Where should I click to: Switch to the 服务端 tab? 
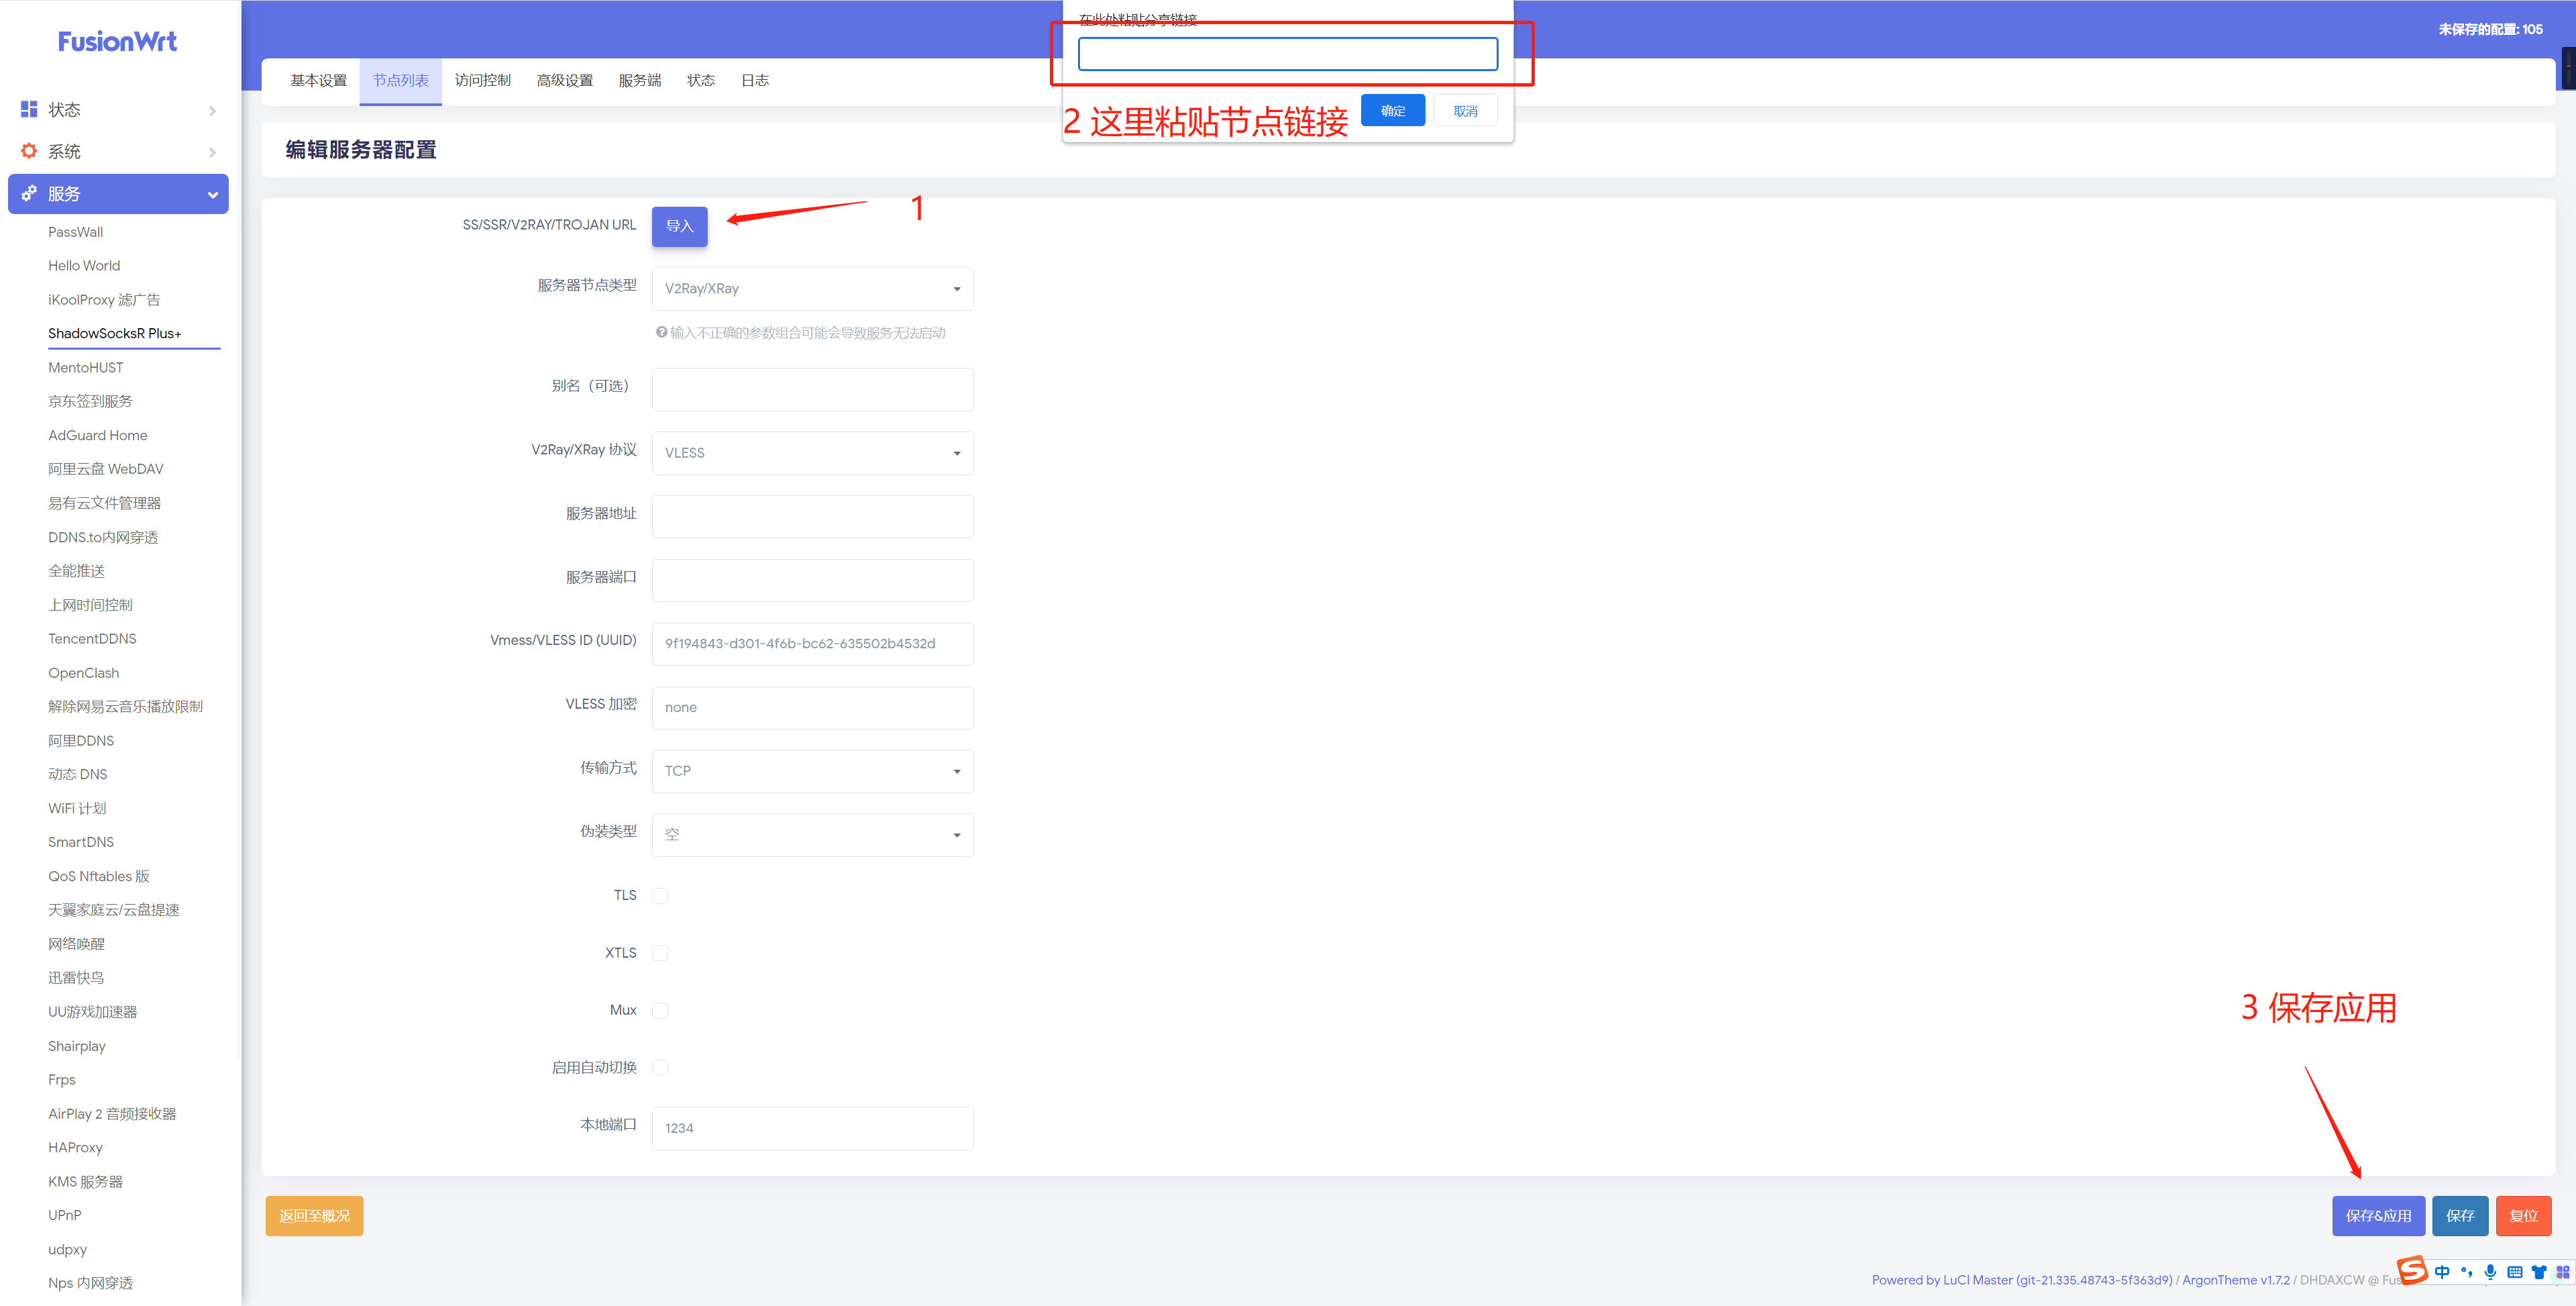639,80
